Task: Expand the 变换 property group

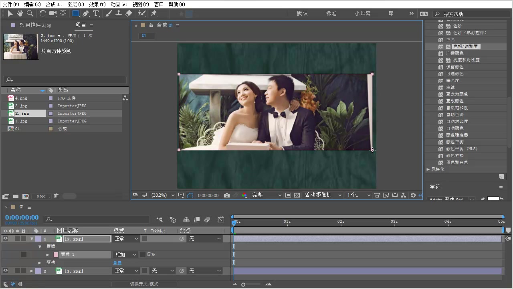Action: [x=40, y=263]
